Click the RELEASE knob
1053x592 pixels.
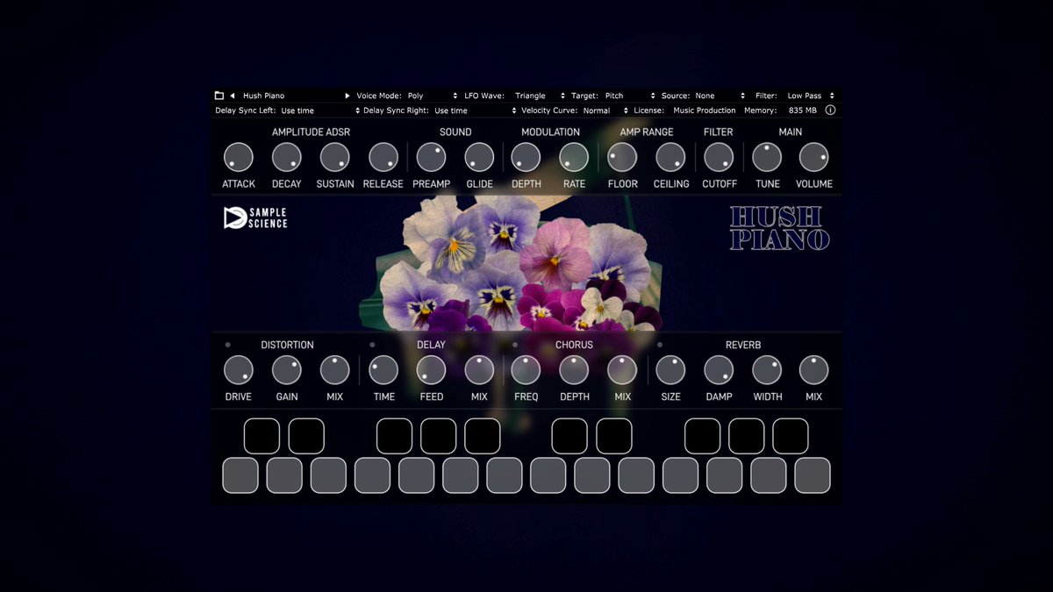(383, 157)
